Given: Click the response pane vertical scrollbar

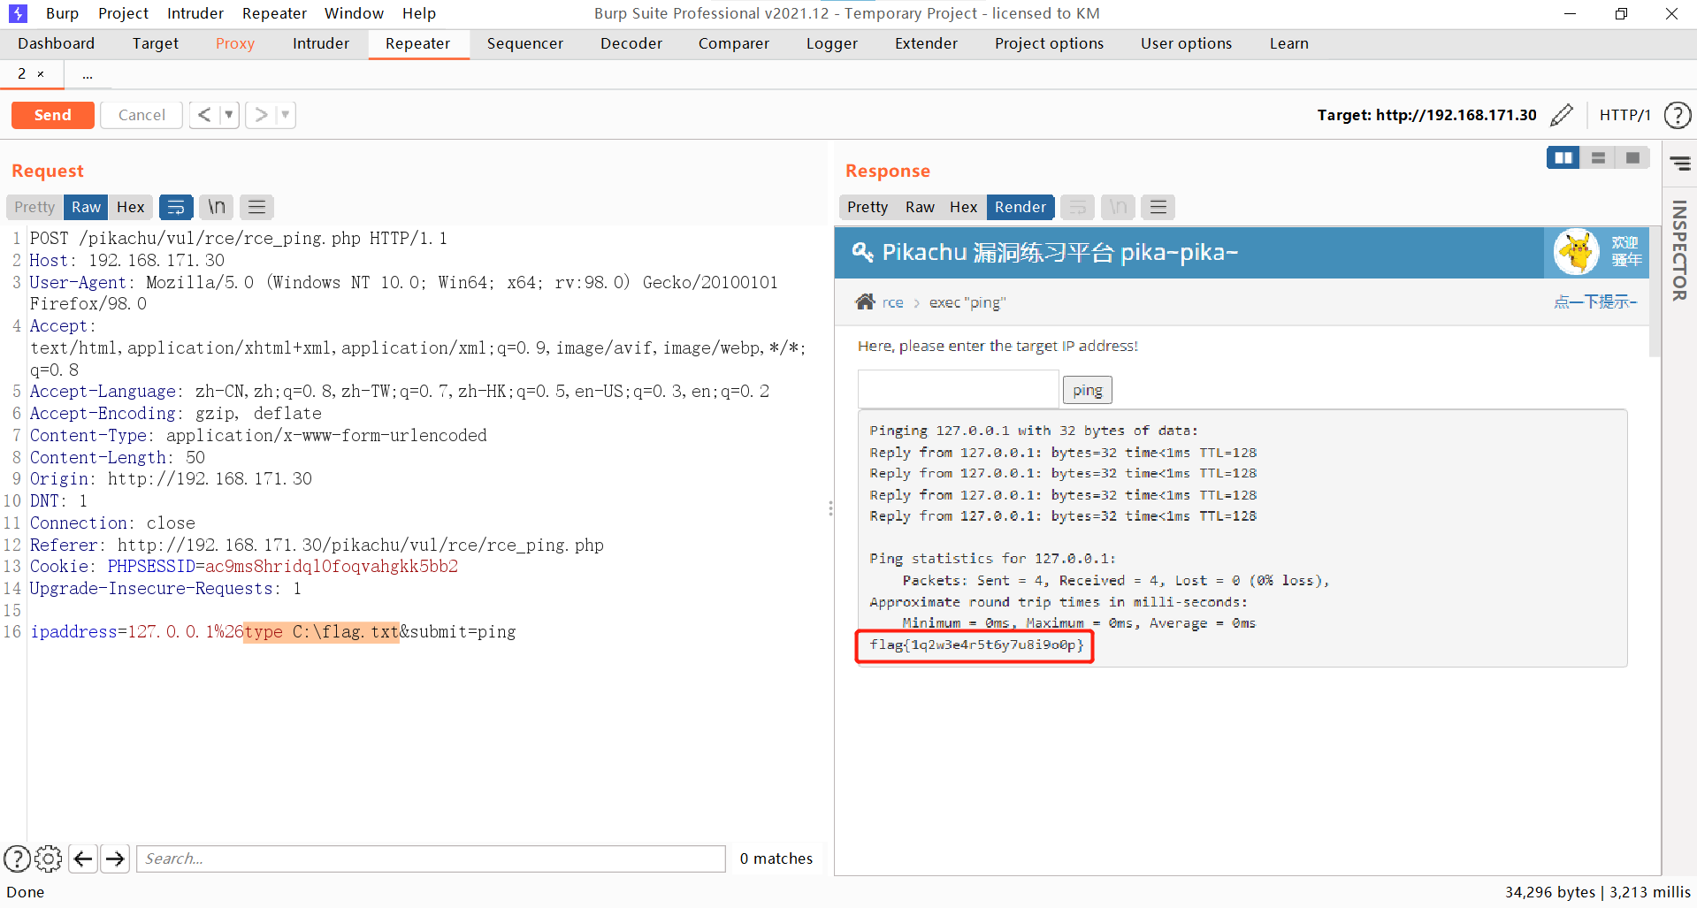Looking at the screenshot, I should coord(1655,292).
